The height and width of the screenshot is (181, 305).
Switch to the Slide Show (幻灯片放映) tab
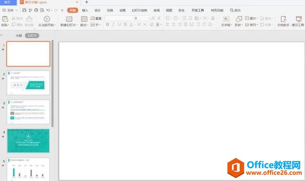click(140, 10)
